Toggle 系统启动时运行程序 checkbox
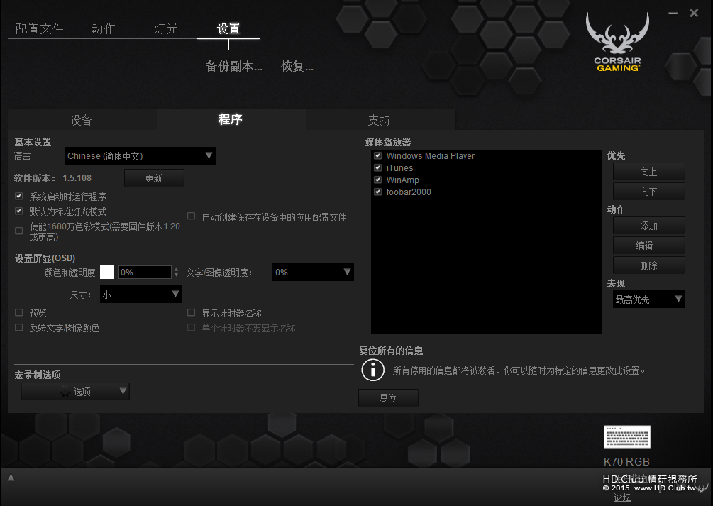713x506 pixels. click(x=18, y=196)
